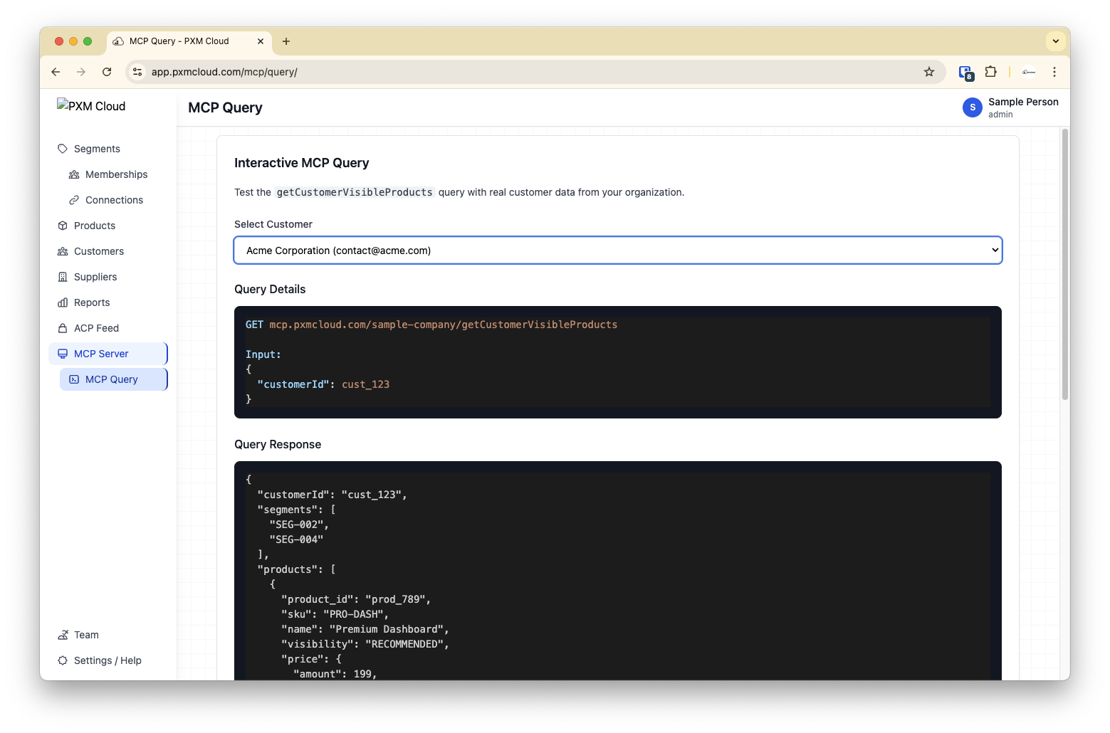Click the ACP Feed bag icon

pyautogui.click(x=63, y=328)
